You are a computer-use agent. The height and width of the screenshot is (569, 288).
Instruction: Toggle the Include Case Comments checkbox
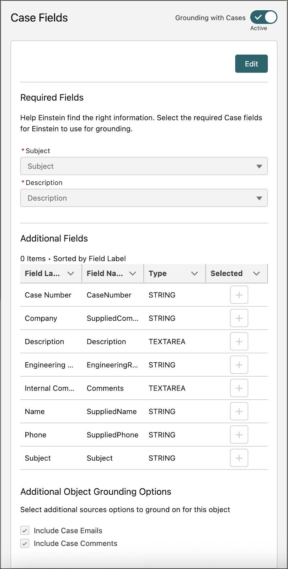pos(25,543)
